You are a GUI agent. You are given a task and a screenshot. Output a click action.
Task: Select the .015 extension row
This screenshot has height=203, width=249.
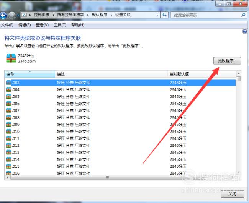[x=120, y=166]
